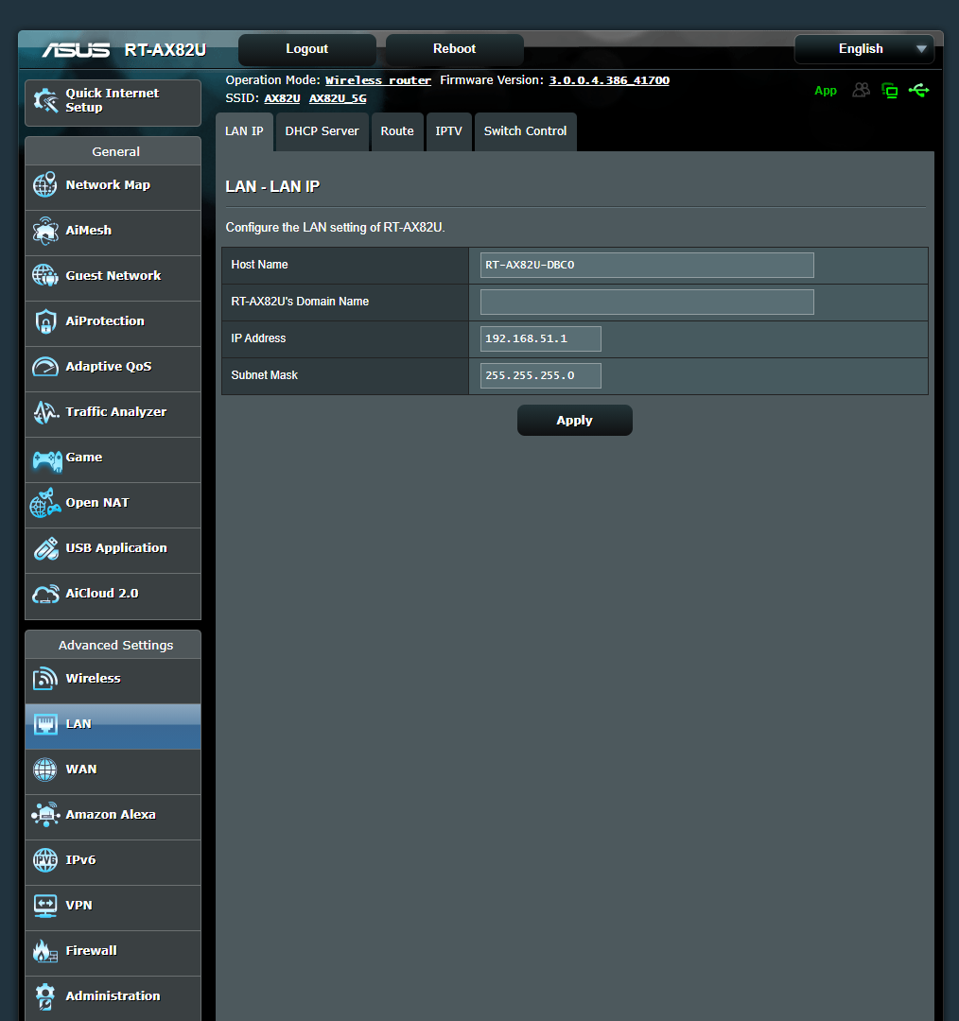Click the AiProtection shield lock icon
This screenshot has width=959, height=1021.
click(x=45, y=321)
